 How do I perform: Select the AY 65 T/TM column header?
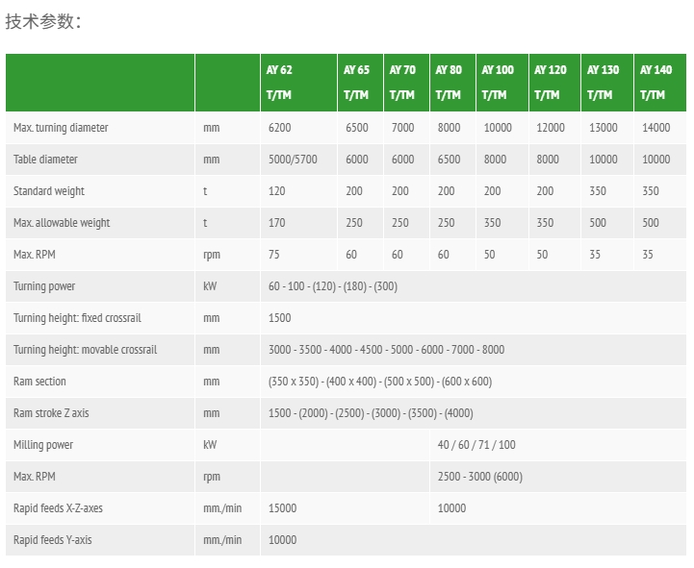point(360,83)
